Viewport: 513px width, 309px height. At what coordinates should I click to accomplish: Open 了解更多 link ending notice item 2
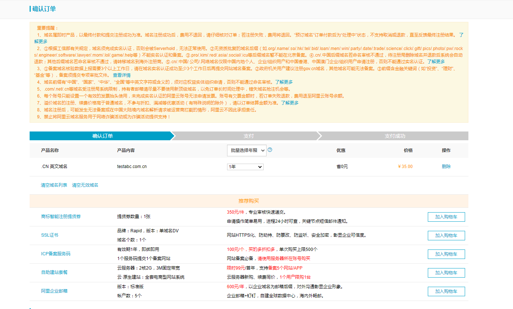(436, 62)
